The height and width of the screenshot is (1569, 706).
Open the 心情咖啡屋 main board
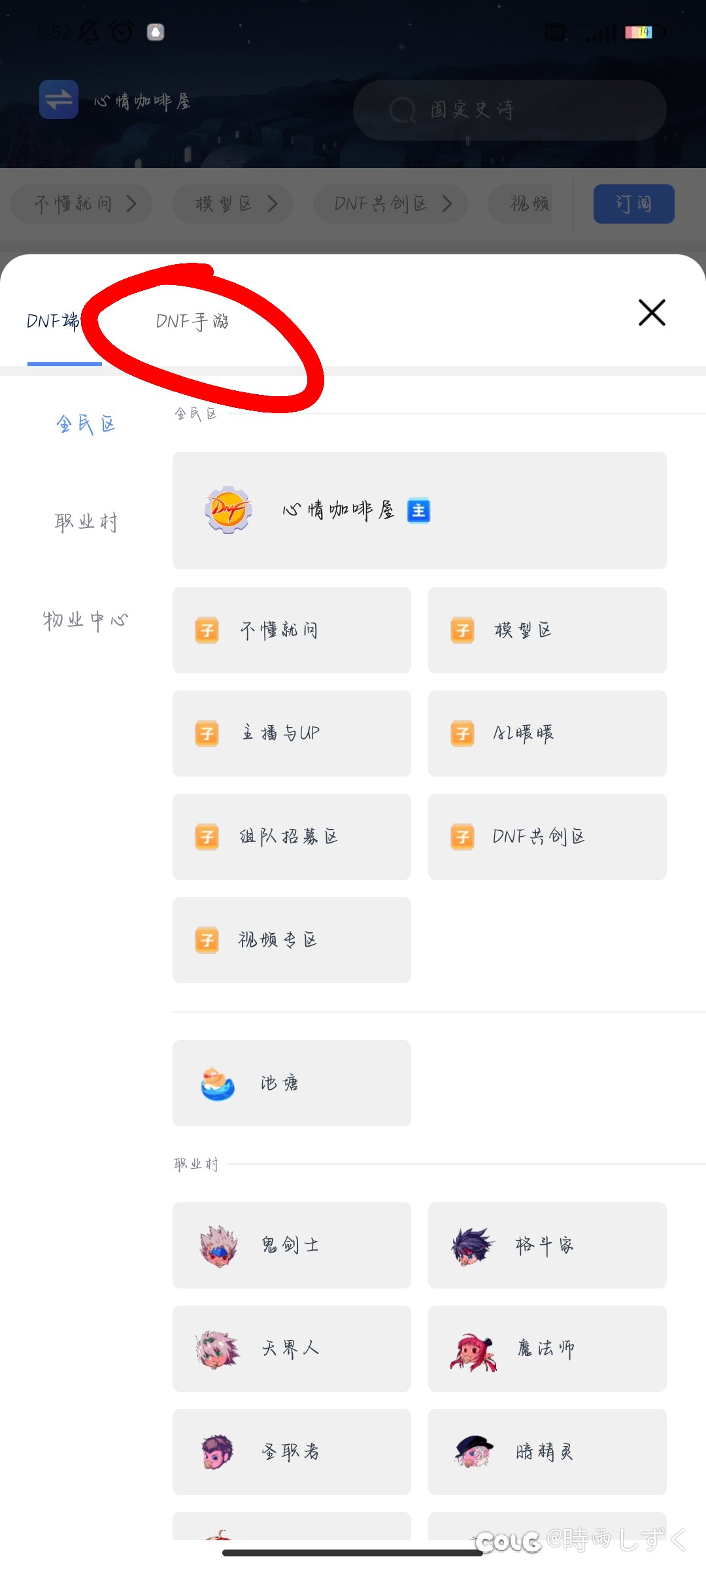coord(419,510)
